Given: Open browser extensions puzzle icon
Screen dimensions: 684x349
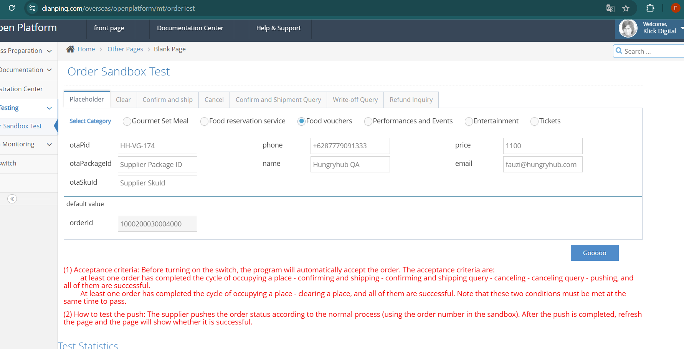Looking at the screenshot, I should (650, 8).
